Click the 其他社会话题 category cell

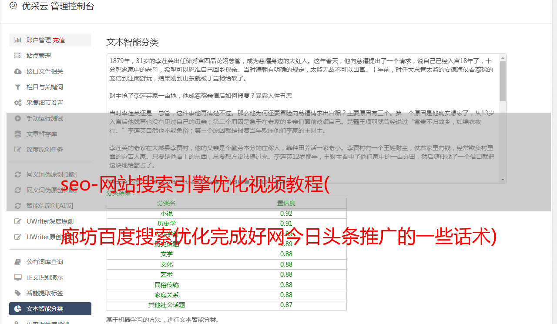[167, 305]
